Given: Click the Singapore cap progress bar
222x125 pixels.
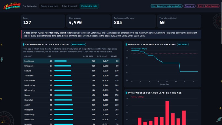Looking at the screenshot, I should (63, 66).
